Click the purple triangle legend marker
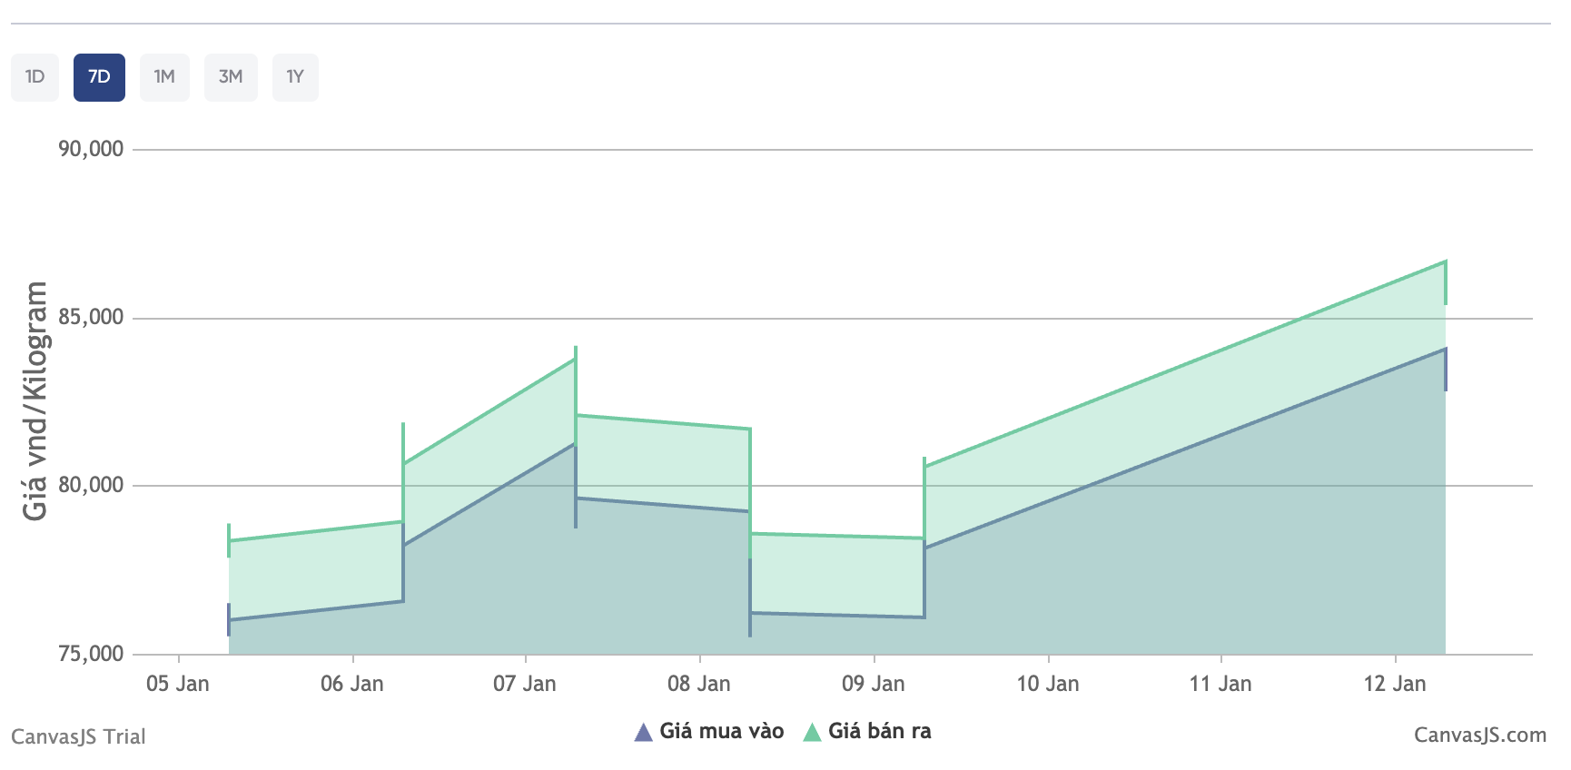 point(643,732)
